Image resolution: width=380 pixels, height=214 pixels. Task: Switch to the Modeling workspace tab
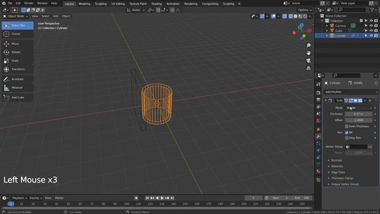[x=84, y=4]
